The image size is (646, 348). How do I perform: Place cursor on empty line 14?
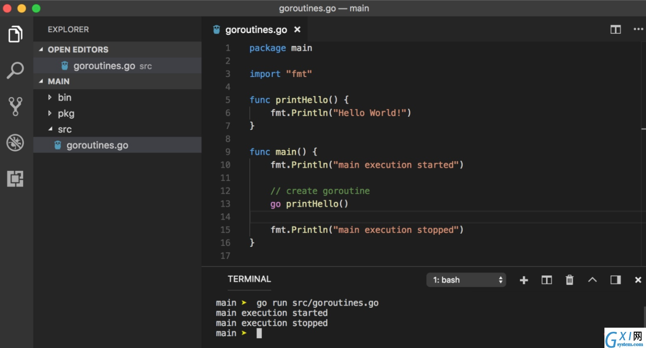(x=445, y=217)
